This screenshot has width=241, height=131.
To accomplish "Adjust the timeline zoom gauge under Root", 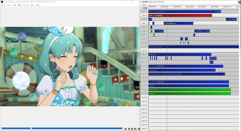I will pyautogui.click(x=144, y=8).
